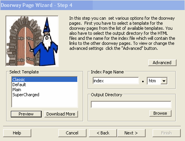Cancel the Doorway Page Wizard
Screen dimensions: 185x141
[x=72, y=133]
